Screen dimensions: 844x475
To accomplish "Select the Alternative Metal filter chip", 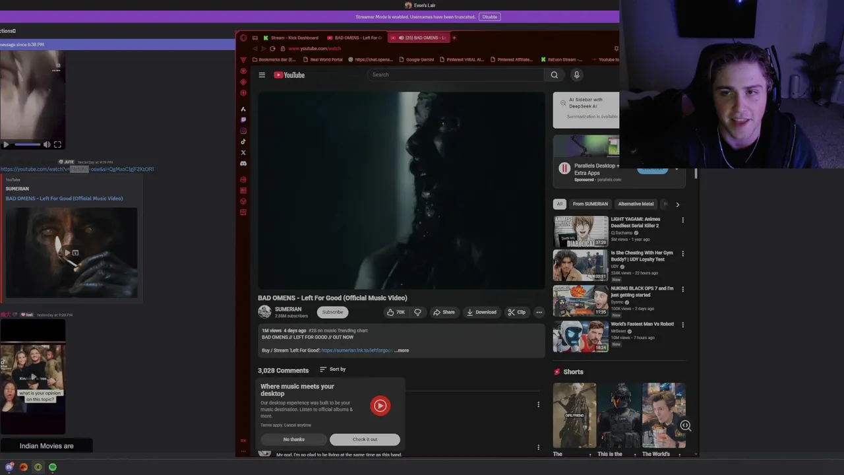I will pyautogui.click(x=636, y=204).
